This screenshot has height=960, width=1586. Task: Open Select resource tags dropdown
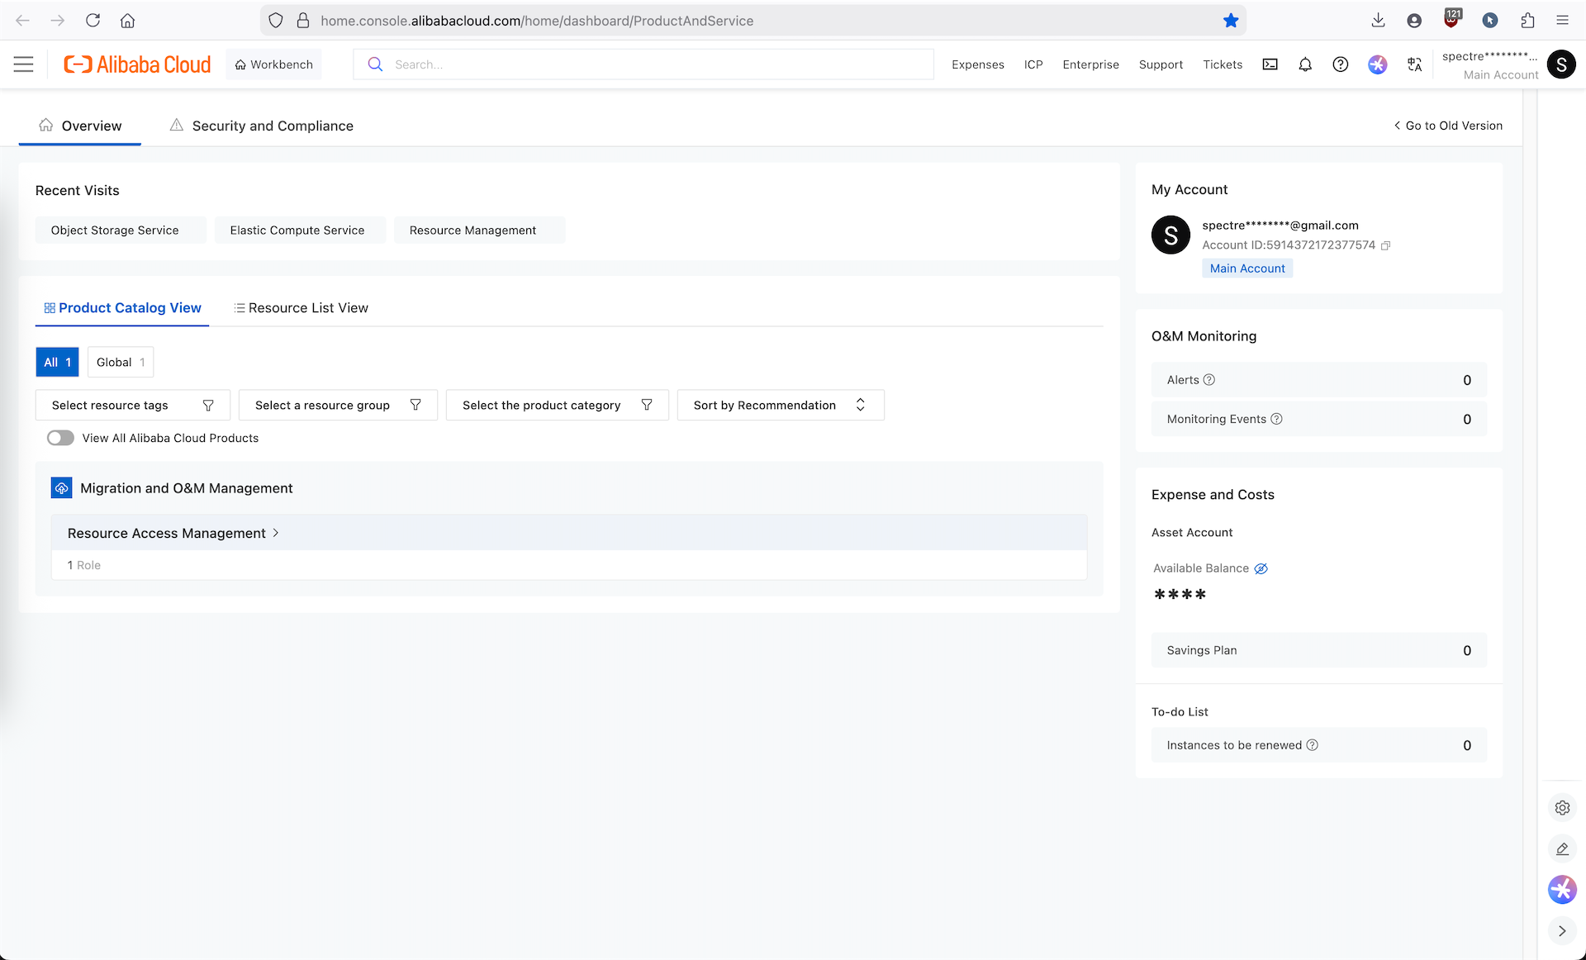tap(132, 405)
